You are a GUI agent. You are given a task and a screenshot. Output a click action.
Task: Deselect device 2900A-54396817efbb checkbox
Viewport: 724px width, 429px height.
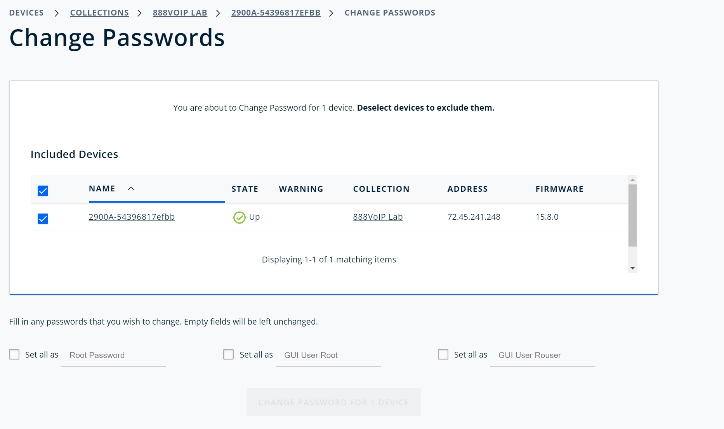(x=43, y=219)
